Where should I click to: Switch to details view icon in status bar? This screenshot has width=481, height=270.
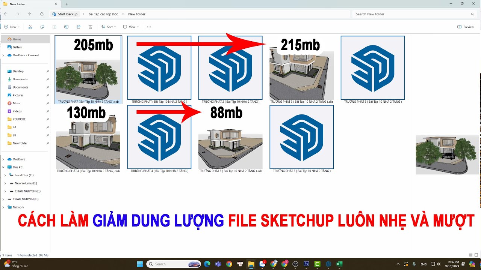tap(471, 255)
